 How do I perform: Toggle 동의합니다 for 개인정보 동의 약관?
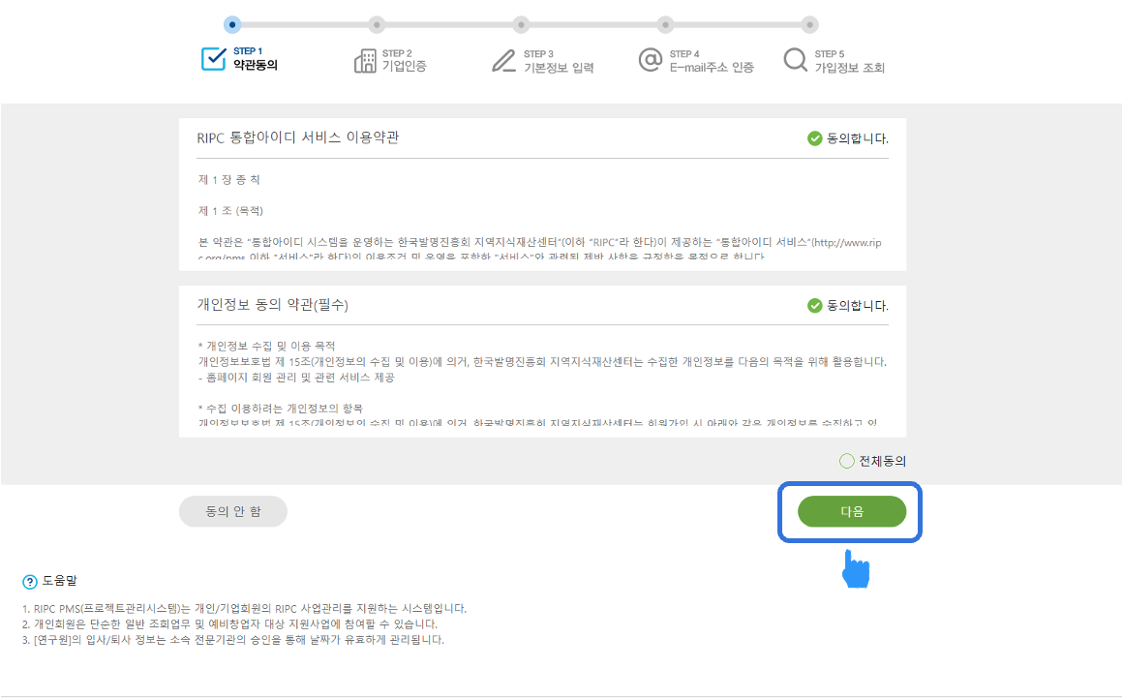[815, 306]
